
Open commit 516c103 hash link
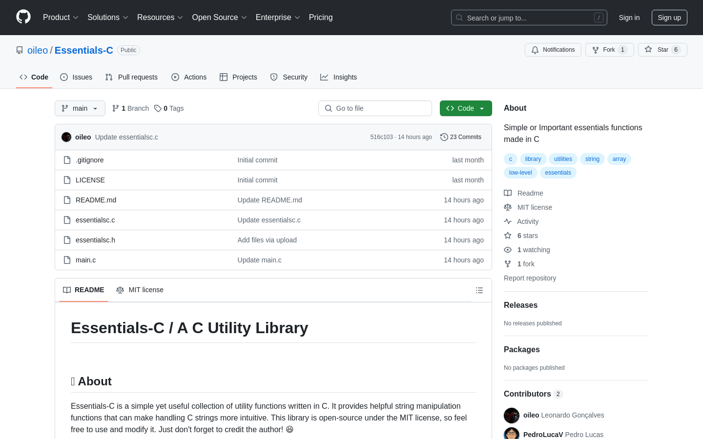click(381, 137)
